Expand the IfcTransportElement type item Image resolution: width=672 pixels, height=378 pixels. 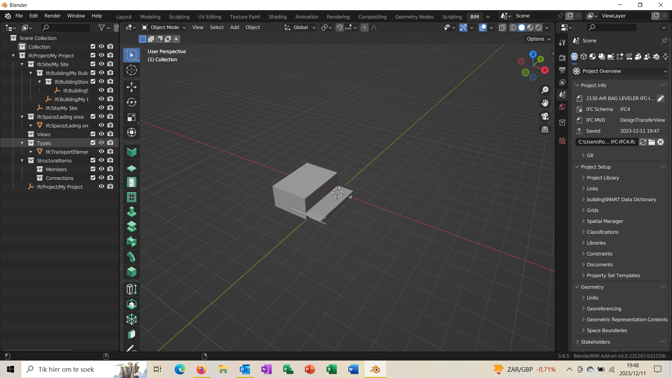(31, 152)
